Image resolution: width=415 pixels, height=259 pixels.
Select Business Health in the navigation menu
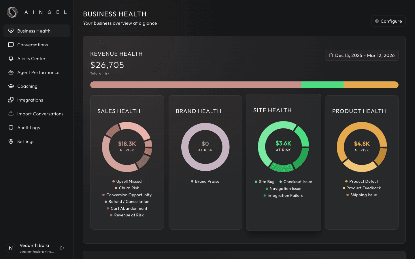(x=33, y=31)
